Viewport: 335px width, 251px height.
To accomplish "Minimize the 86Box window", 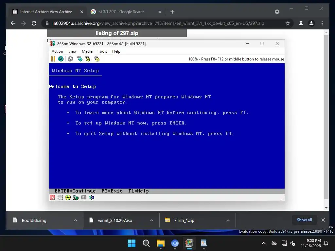I will click(x=247, y=43).
